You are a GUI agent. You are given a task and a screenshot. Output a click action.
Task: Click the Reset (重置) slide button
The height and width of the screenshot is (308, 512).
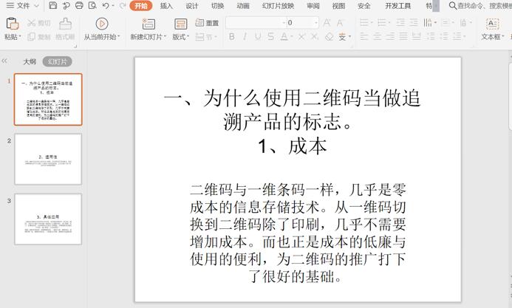[208, 23]
